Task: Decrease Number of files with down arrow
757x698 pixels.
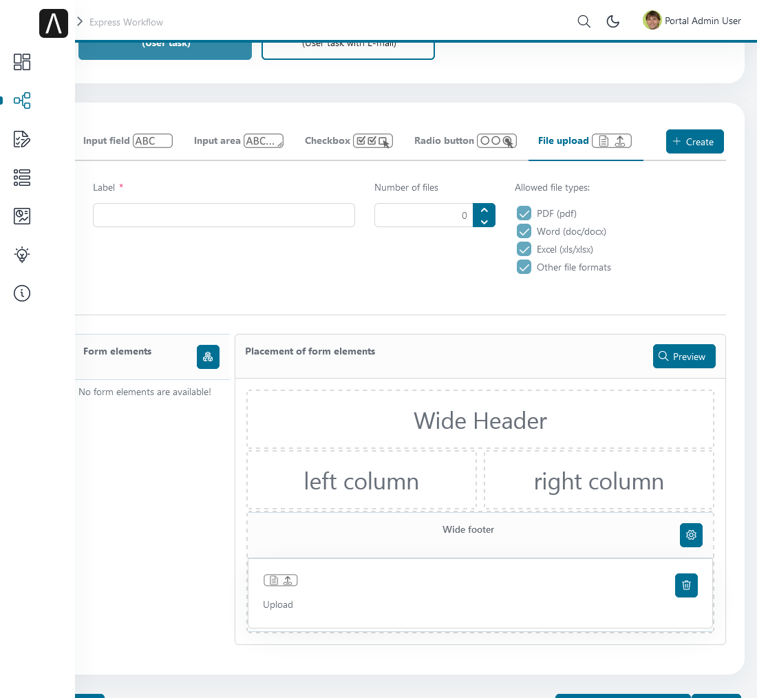Action: click(x=484, y=221)
